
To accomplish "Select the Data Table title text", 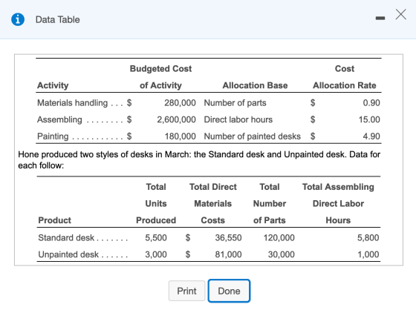I will click(58, 19).
